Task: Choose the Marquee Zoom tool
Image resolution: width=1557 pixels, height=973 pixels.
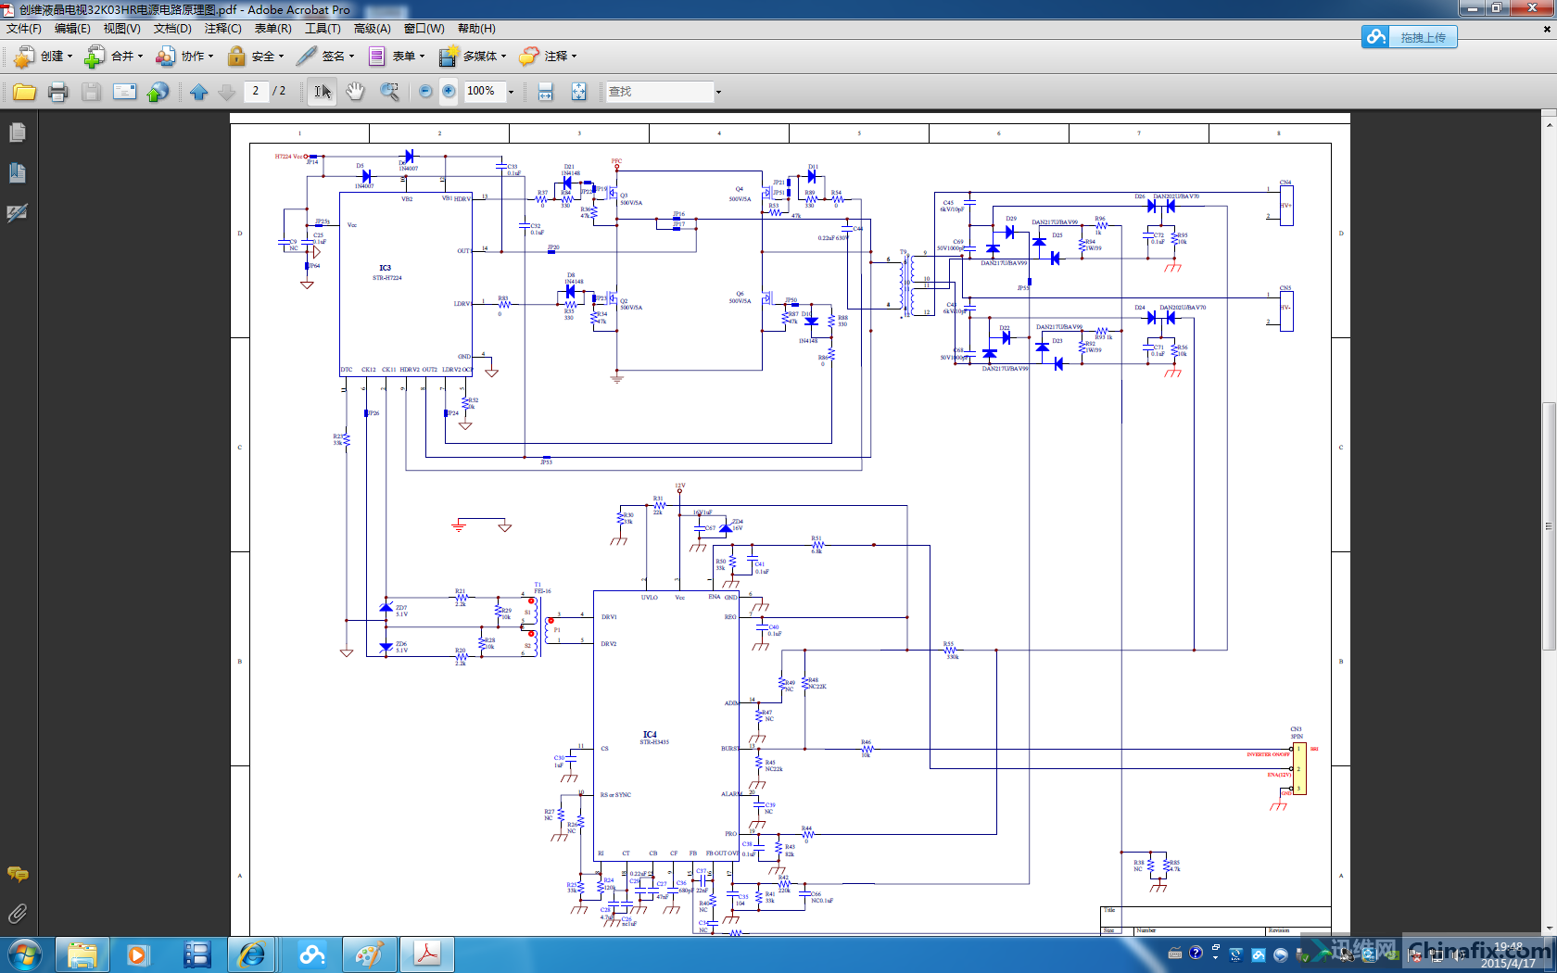Action: [x=390, y=92]
